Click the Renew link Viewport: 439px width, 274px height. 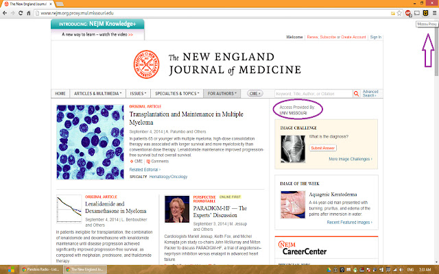click(x=313, y=37)
